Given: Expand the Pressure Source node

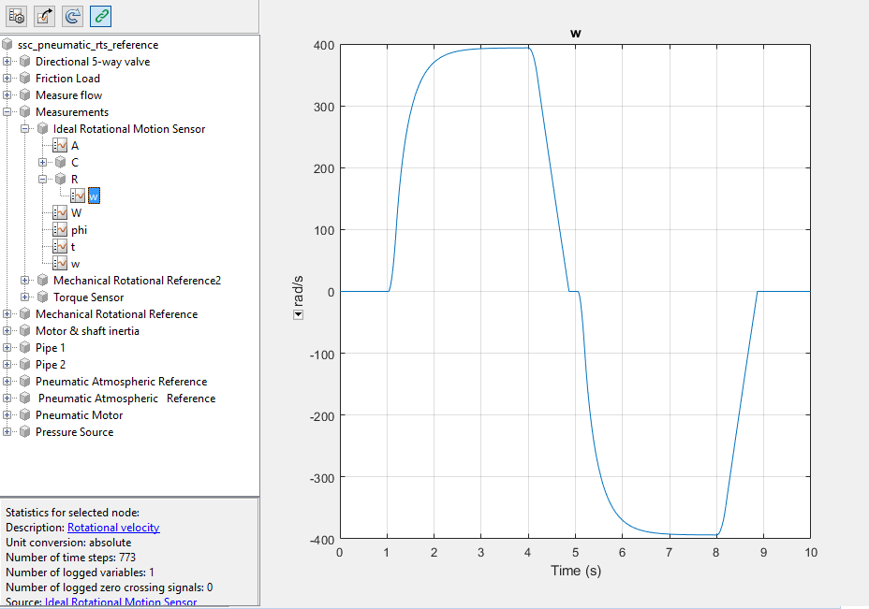Looking at the screenshot, I should 7,432.
